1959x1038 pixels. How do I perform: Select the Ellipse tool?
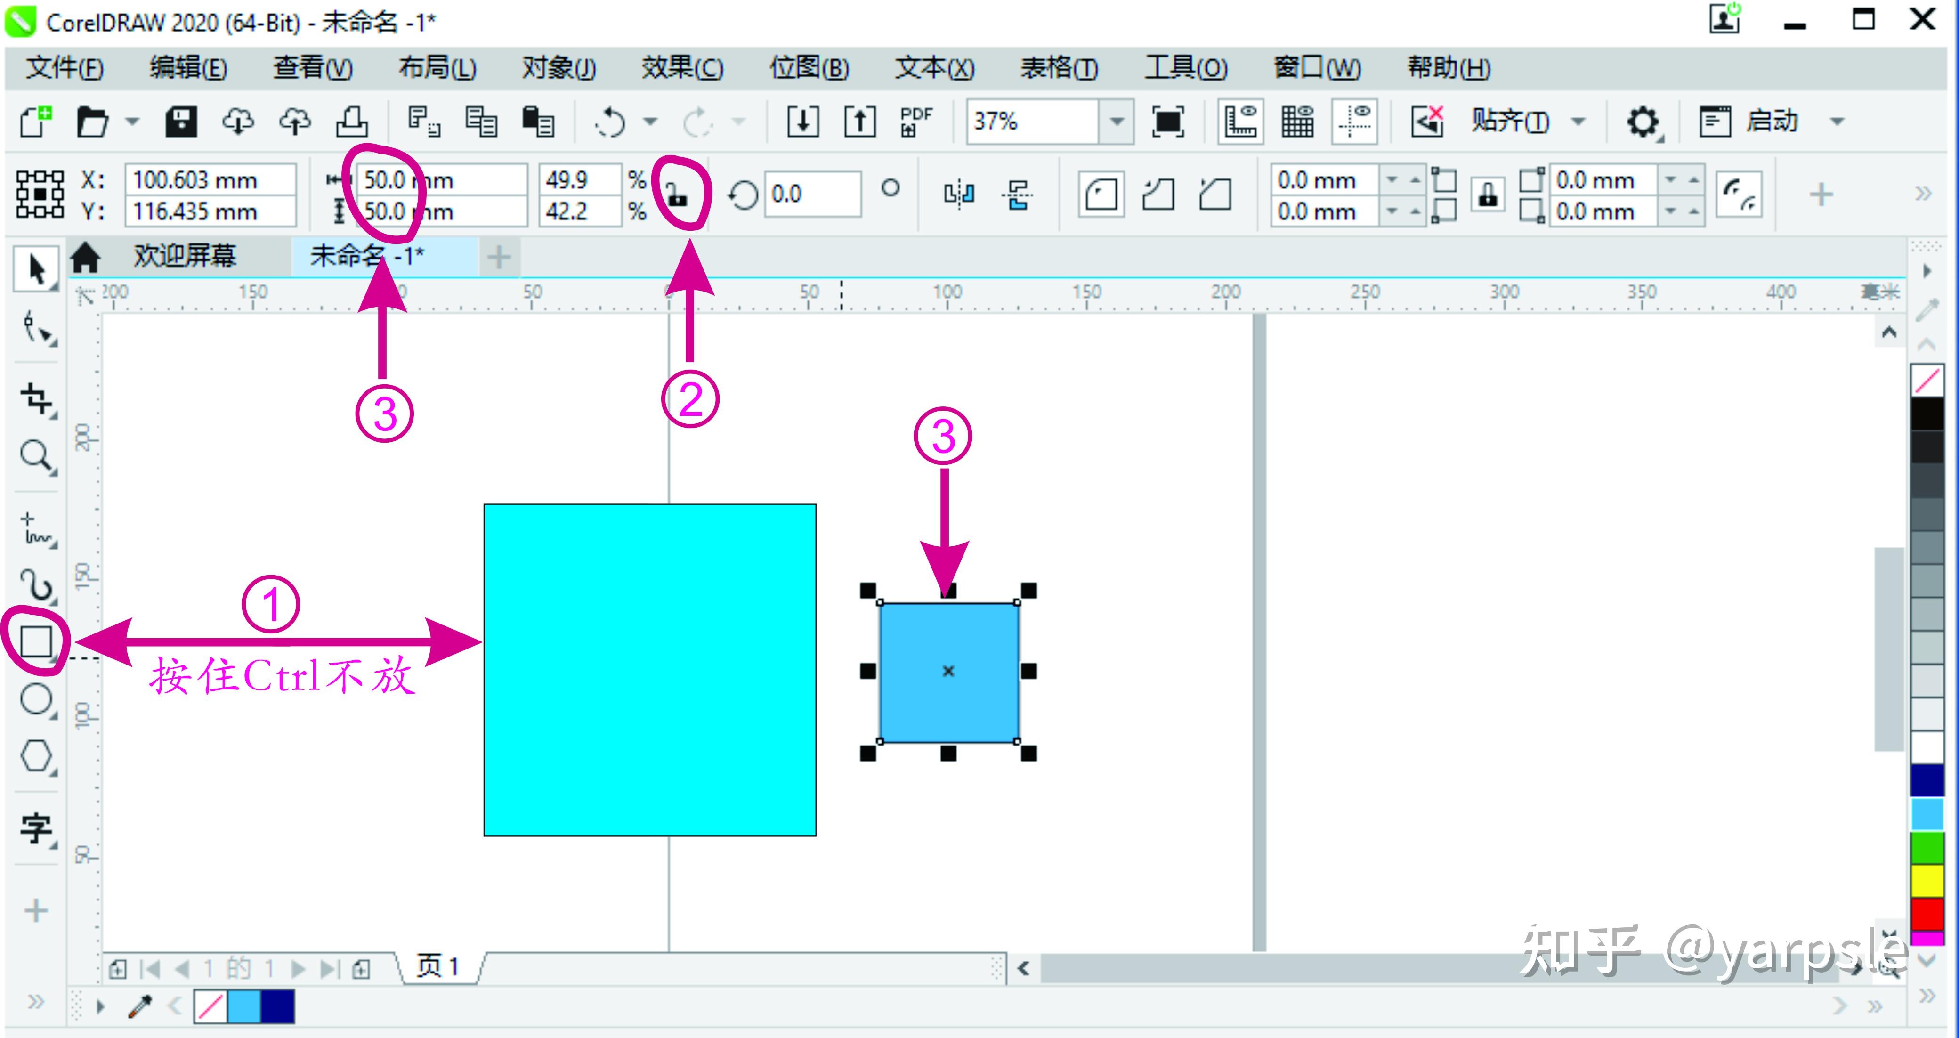tap(36, 699)
